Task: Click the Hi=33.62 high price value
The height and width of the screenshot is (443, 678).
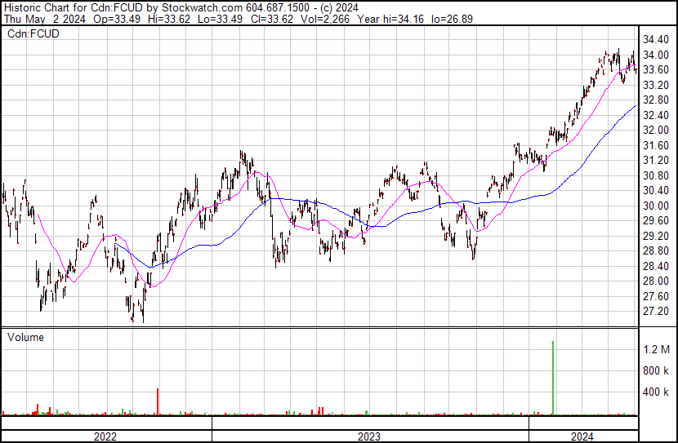Action: coord(169,19)
